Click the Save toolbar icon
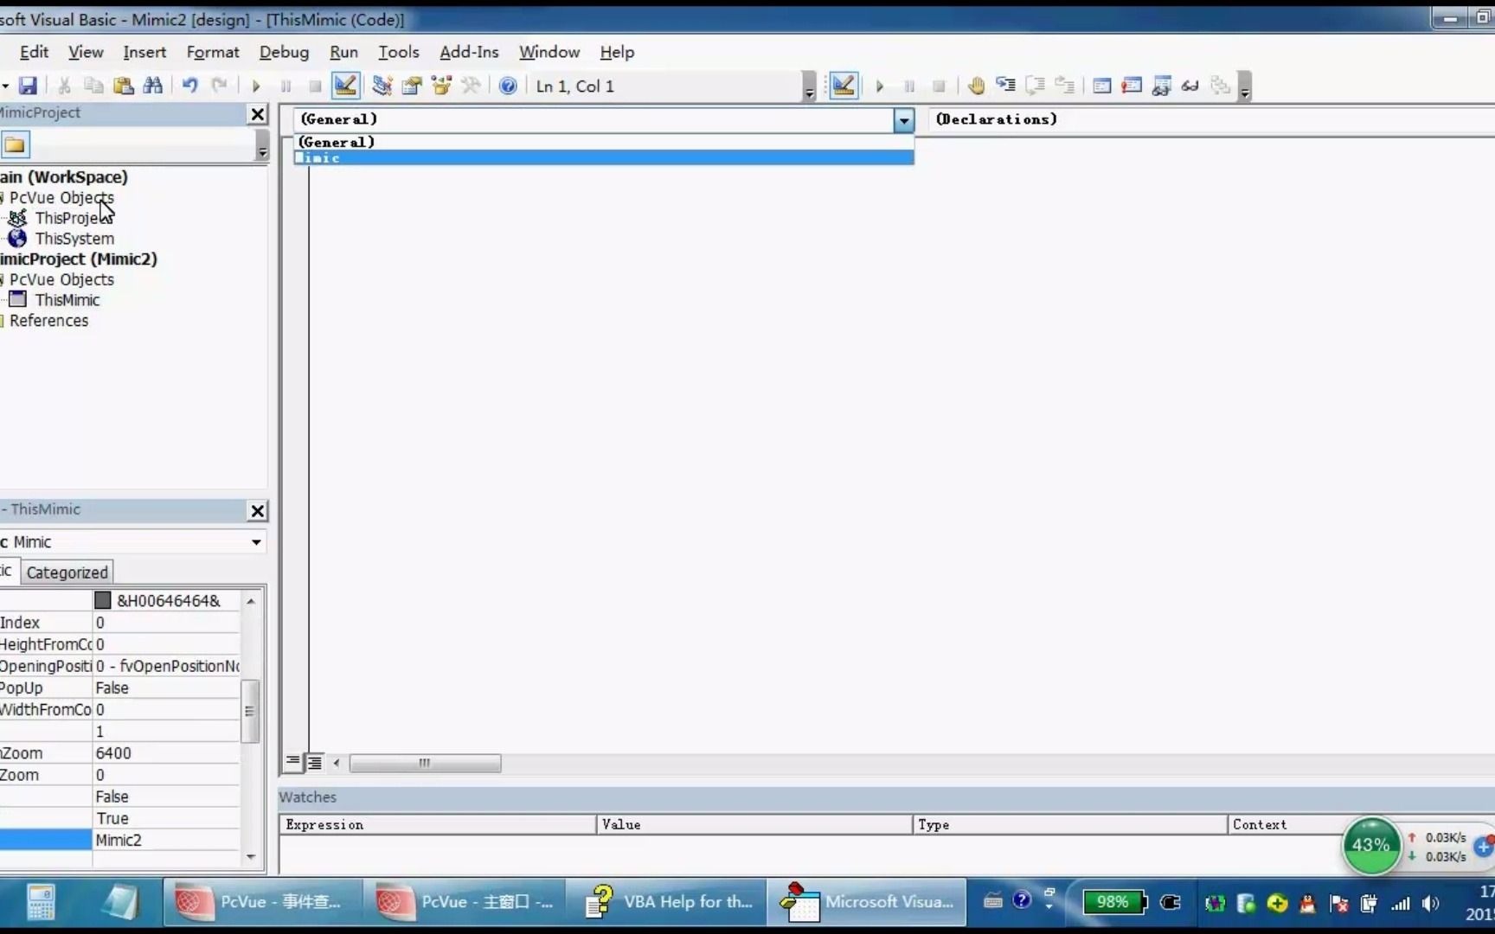The height and width of the screenshot is (934, 1495). click(x=28, y=85)
